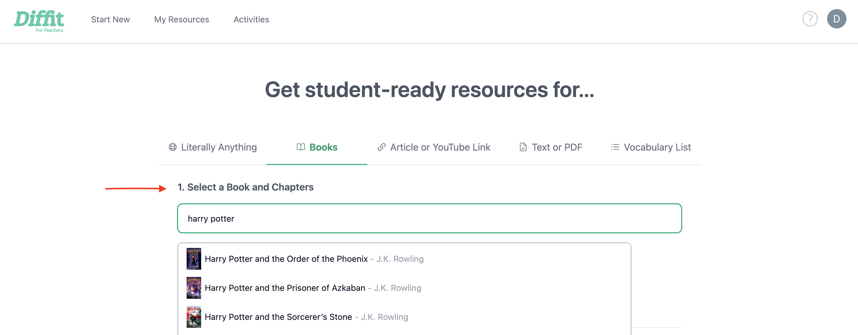Click the list icon by Vocabulary List
Image resolution: width=858 pixels, height=335 pixels.
tap(615, 147)
